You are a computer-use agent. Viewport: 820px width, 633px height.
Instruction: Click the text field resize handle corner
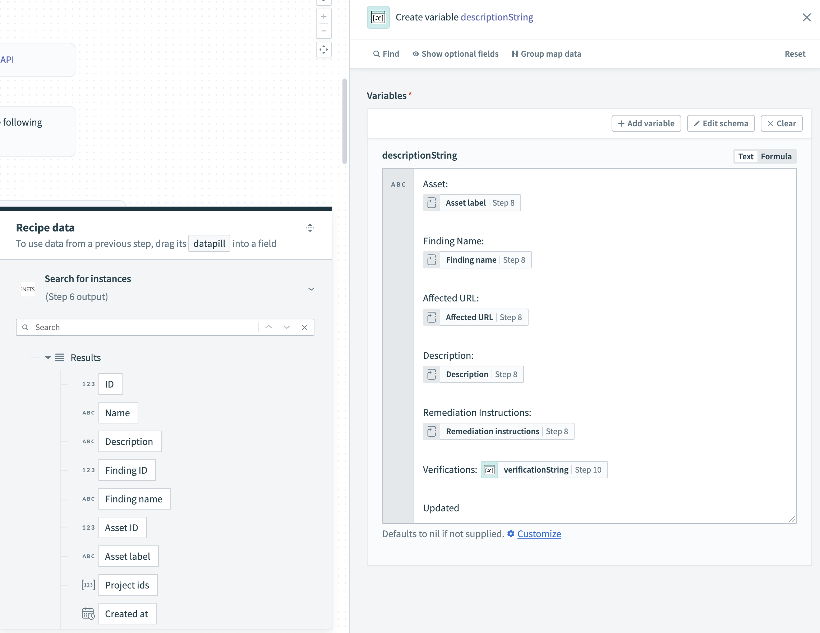(x=792, y=519)
